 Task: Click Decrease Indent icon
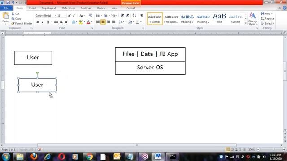tap(122, 16)
